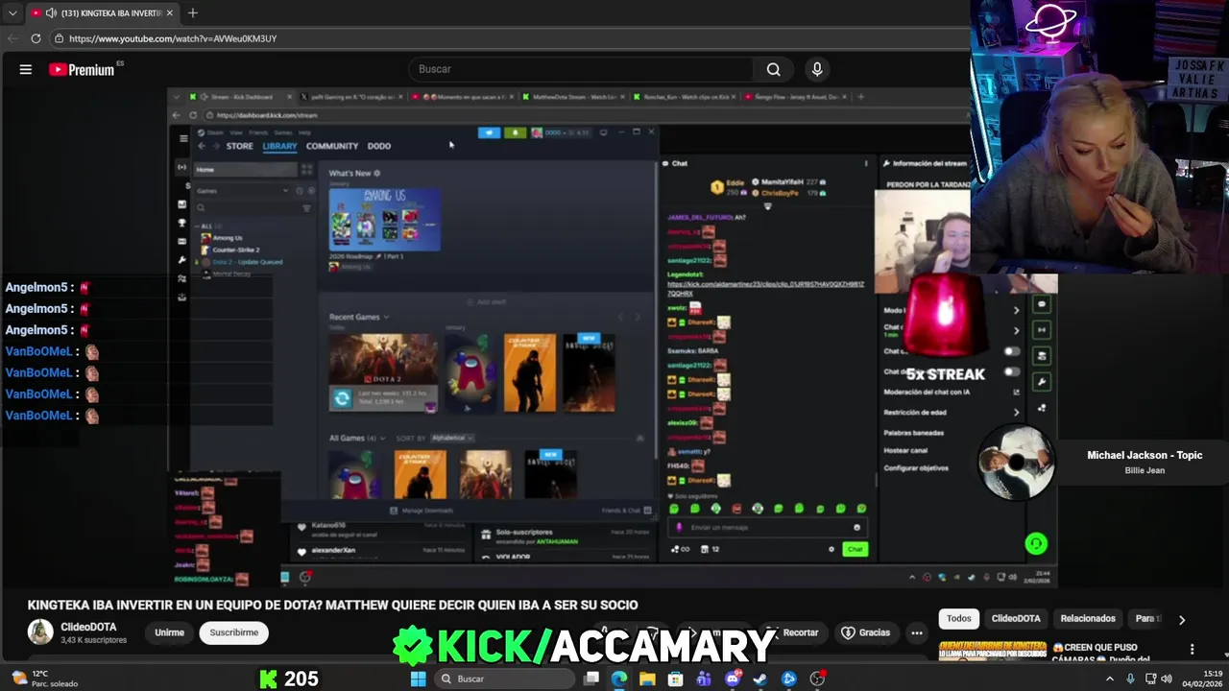Screen dimensions: 1229x691
Task: Click green Chat send button in Kick
Action: [x=855, y=549]
